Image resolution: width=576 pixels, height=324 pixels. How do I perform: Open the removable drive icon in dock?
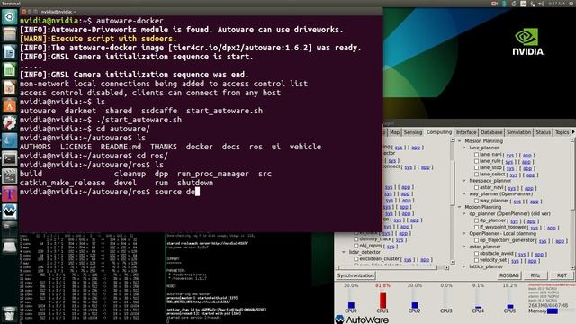(x=9, y=247)
